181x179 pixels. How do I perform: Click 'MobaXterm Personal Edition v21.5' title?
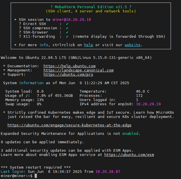click(x=91, y=7)
